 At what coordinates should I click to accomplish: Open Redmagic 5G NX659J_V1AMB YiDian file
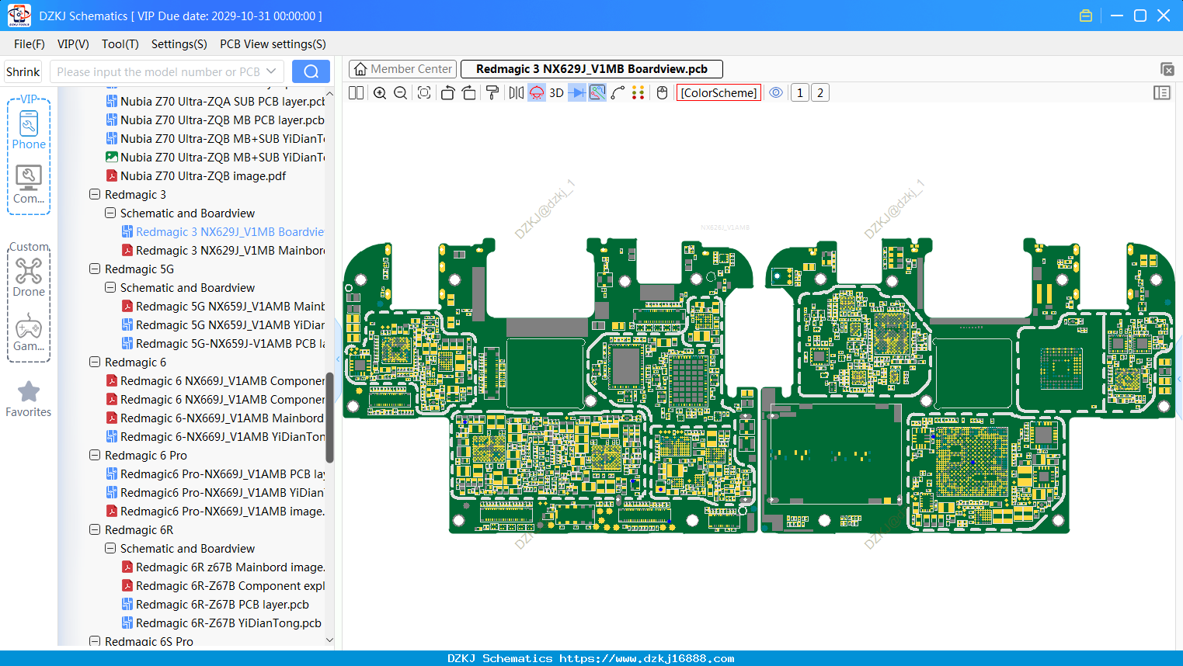pyautogui.click(x=223, y=324)
